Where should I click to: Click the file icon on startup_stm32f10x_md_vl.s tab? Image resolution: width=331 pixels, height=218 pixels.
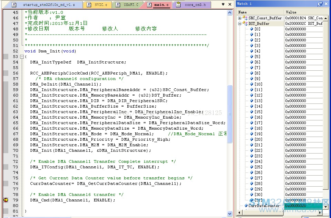pyautogui.click(x=13, y=5)
